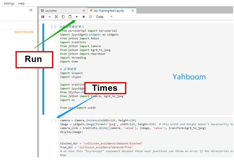Image resolution: width=234 pixels, height=160 pixels.
Task: Insert a new cell below with plus icon
Action: click(x=49, y=17)
